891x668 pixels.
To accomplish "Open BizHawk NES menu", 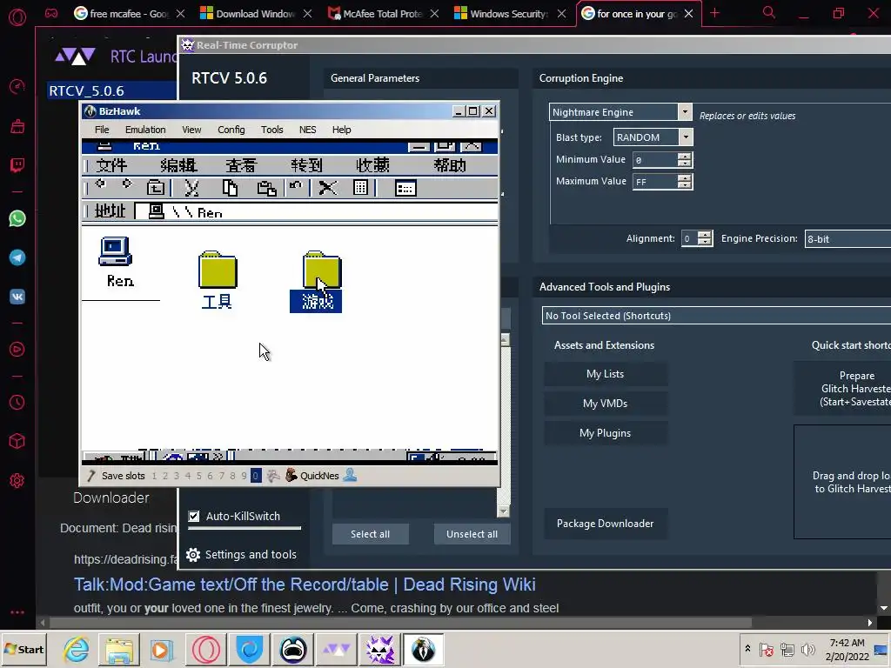I will pyautogui.click(x=307, y=130).
